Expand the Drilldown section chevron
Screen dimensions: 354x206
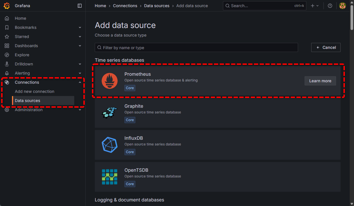(x=80, y=64)
